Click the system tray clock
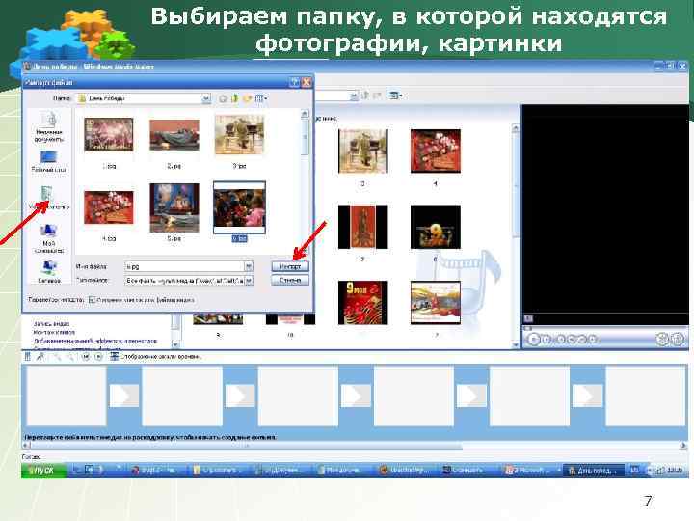This screenshot has width=694, height=521. point(675,470)
